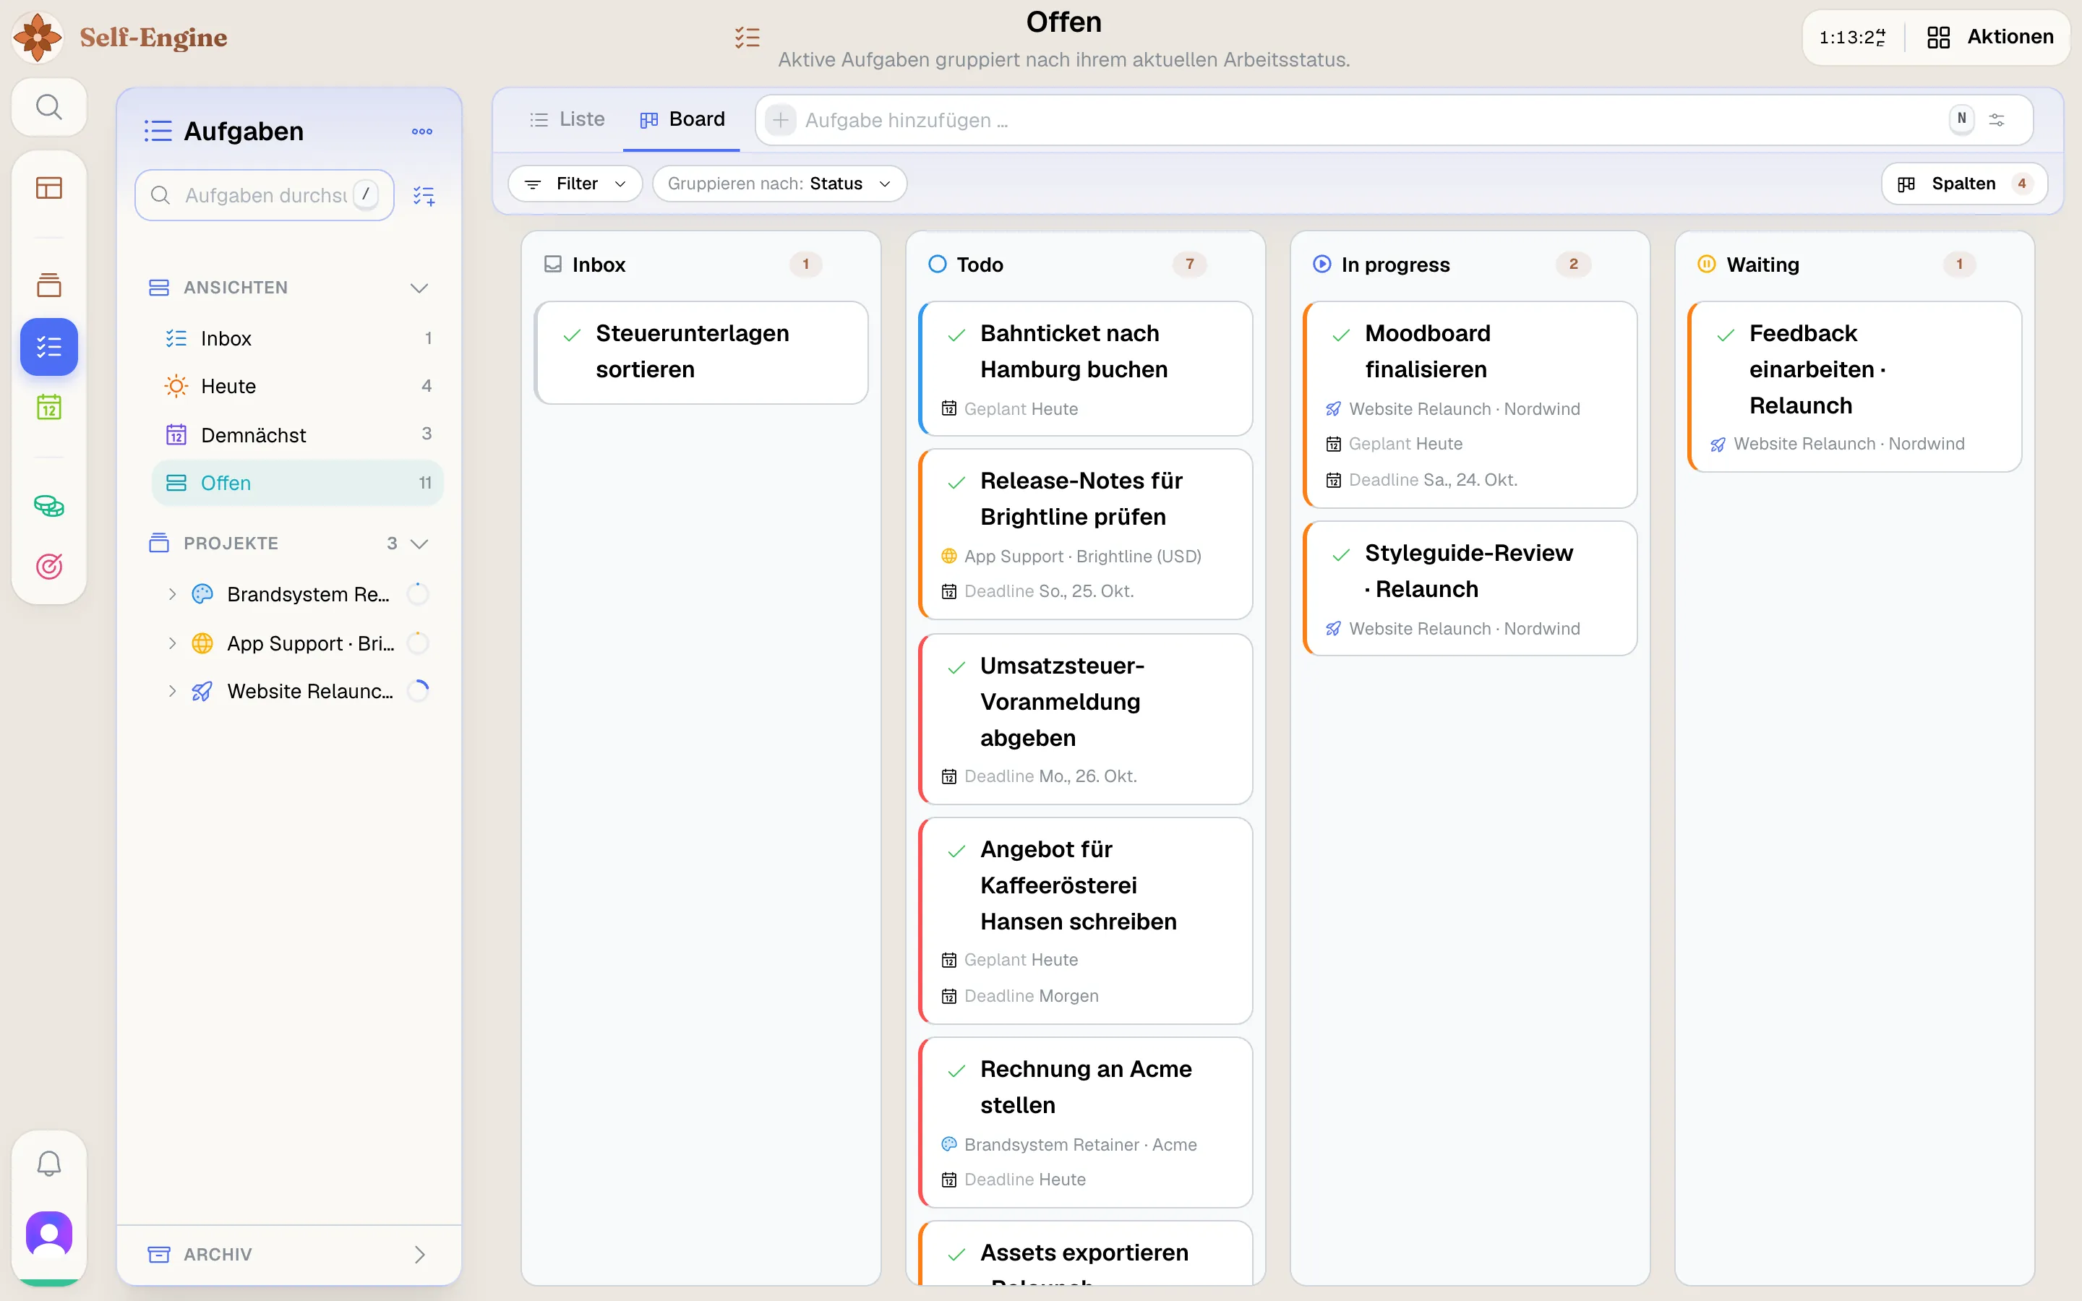Open the sliders options icon in add-task bar
Screen dimensions: 2082x1301
pyautogui.click(x=1997, y=119)
